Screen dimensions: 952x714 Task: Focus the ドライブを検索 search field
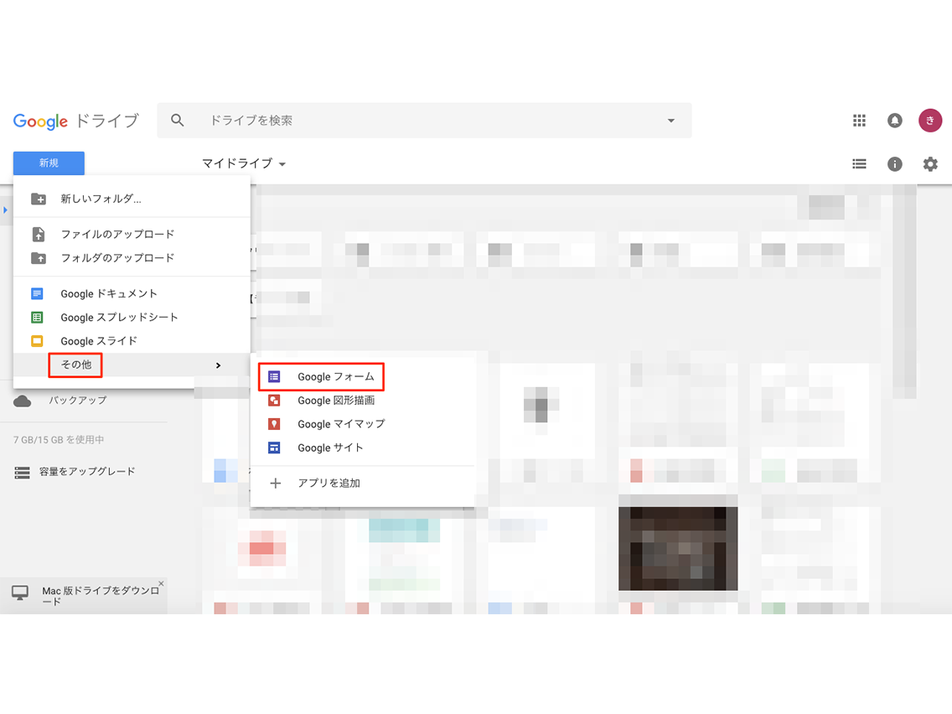(x=424, y=120)
